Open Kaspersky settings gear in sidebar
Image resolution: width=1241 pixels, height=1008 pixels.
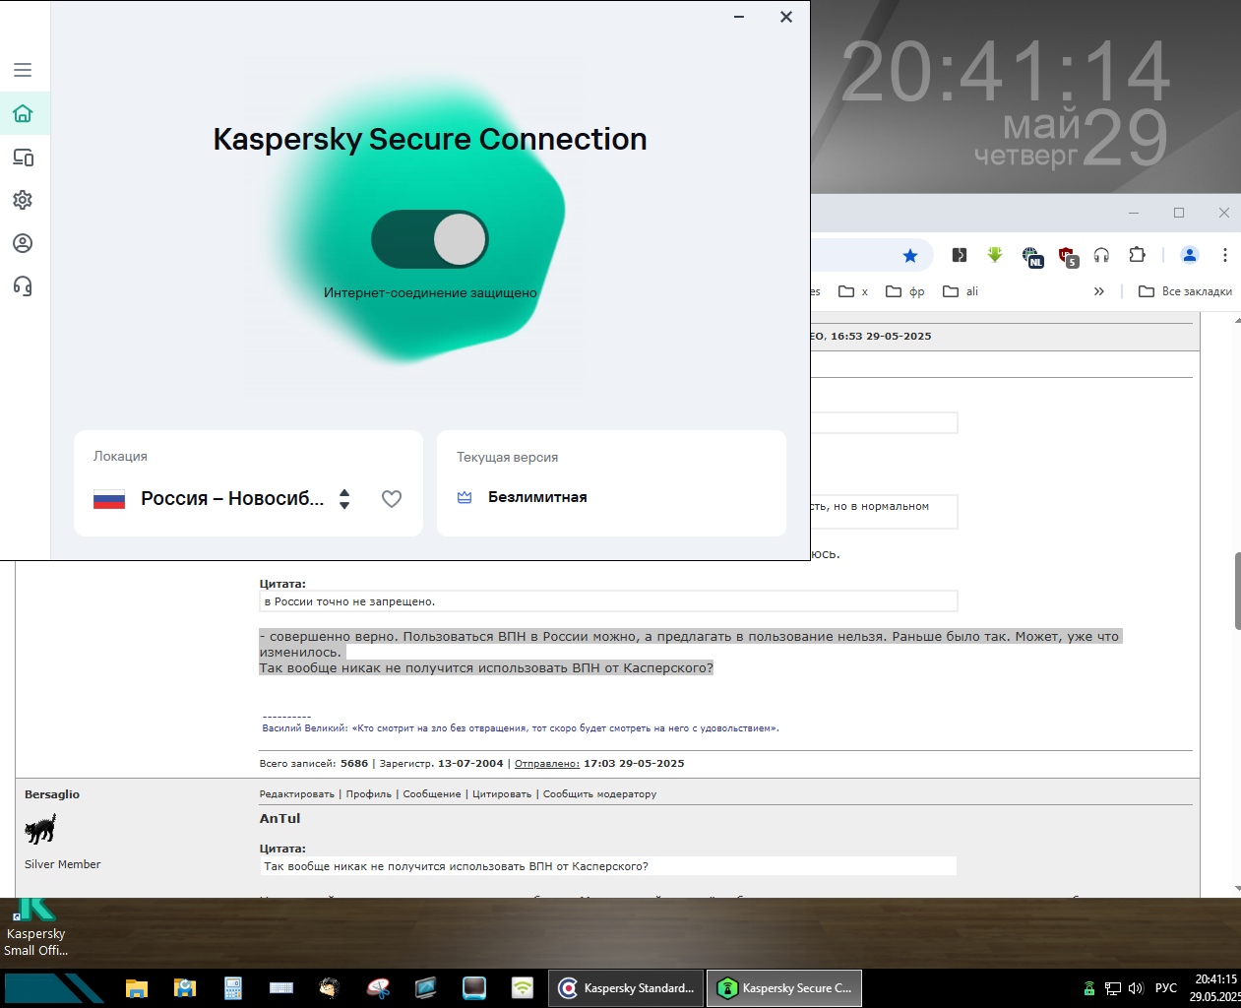click(x=23, y=200)
